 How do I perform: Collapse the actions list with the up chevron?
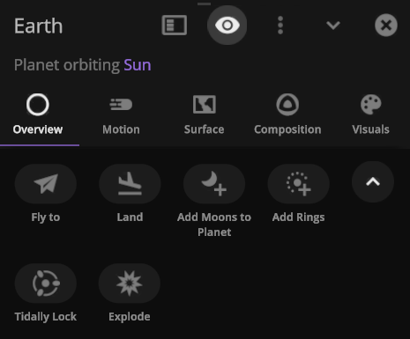pos(373,182)
